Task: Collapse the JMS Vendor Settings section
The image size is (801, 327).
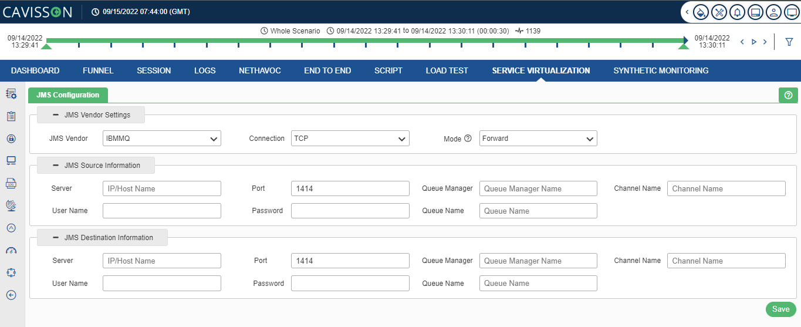Action: (x=56, y=115)
